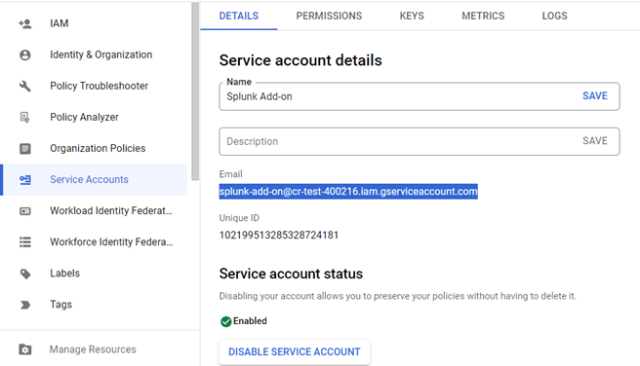Switch to the PERMISSIONS tab
This screenshot has height=366, width=640.
tap(329, 16)
